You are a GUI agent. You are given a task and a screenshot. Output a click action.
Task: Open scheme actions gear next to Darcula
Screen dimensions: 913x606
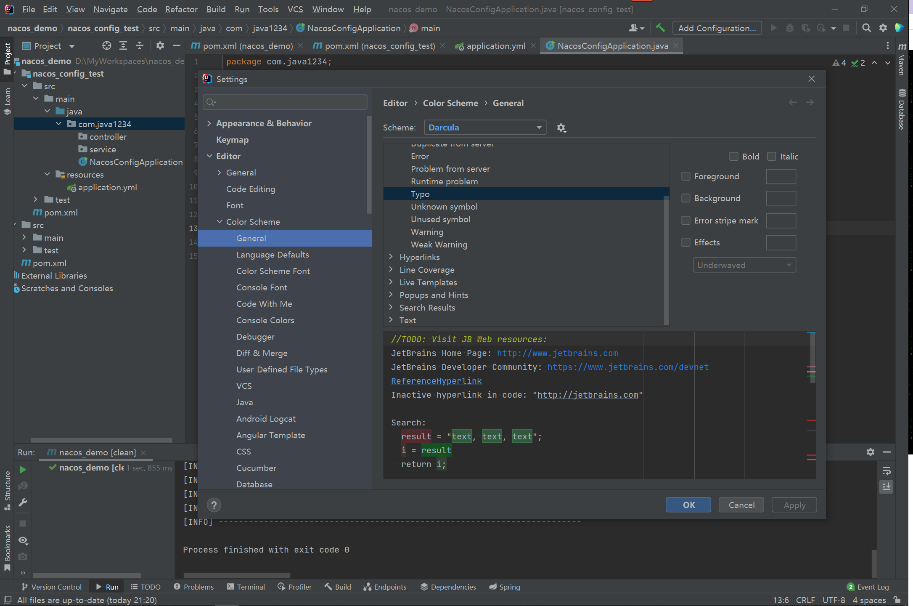click(561, 128)
